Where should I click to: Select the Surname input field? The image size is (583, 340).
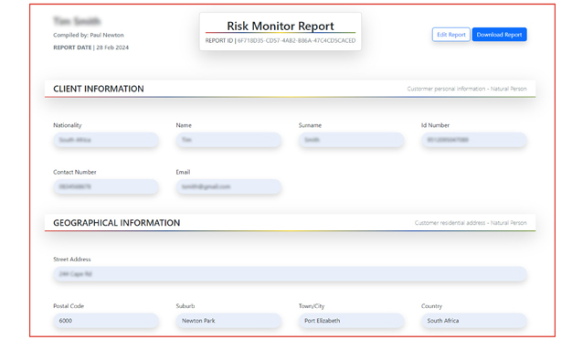[352, 140]
